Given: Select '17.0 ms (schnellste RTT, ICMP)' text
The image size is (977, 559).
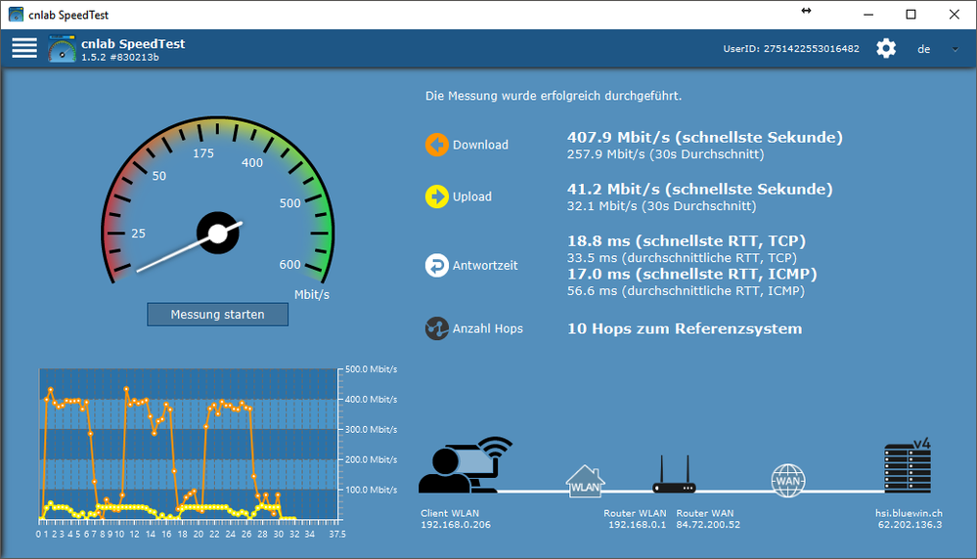Looking at the screenshot, I should pyautogui.click(x=691, y=274).
